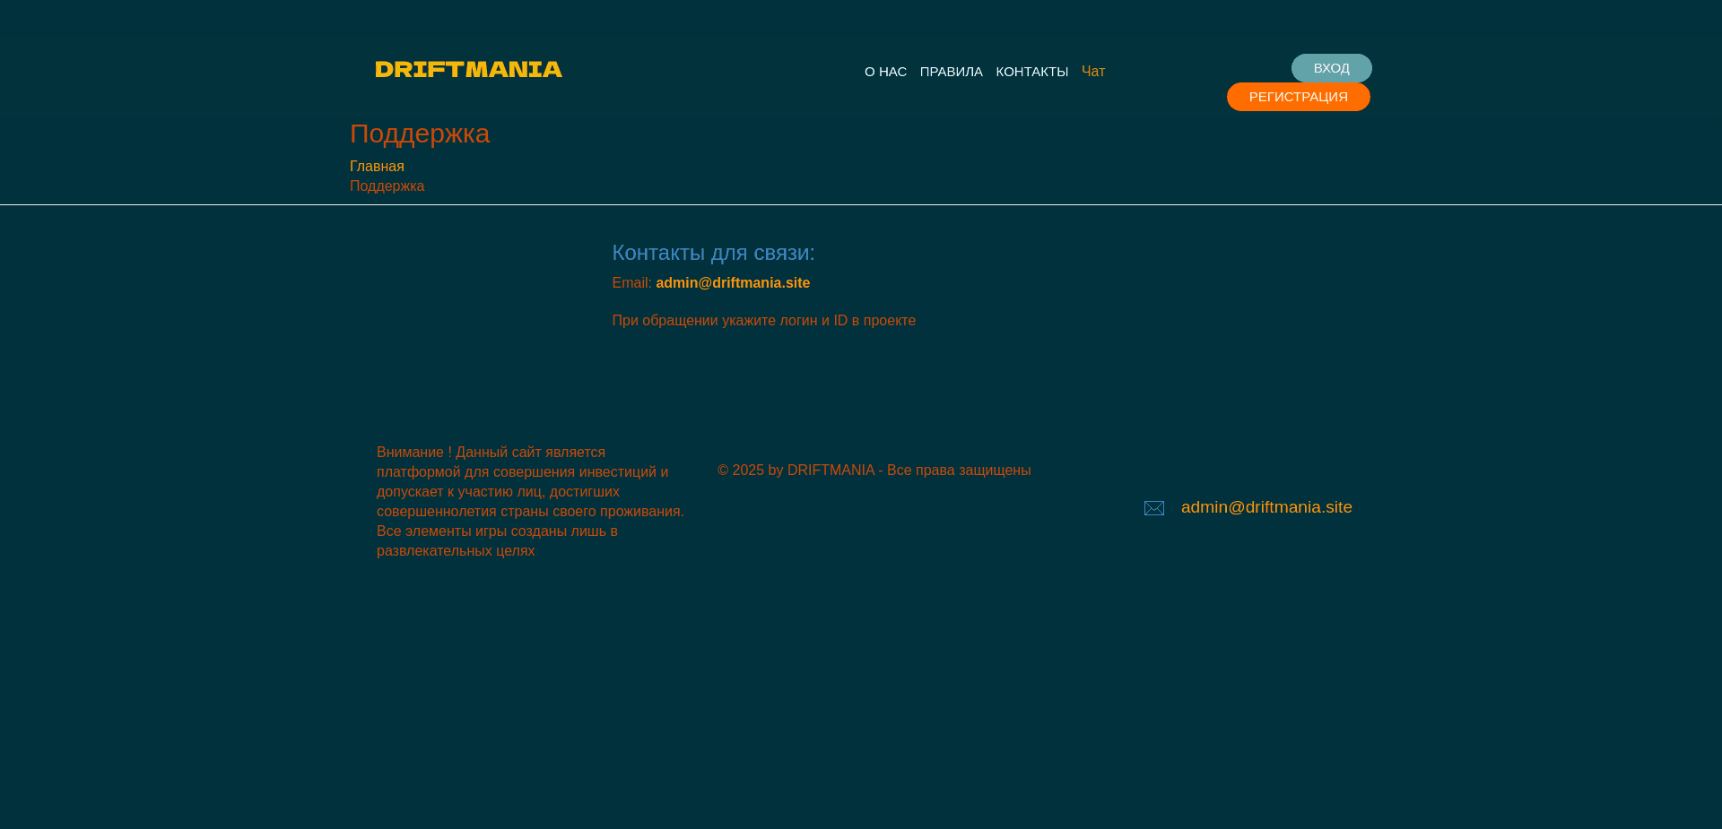The height and width of the screenshot is (829, 1722).
Task: Select the Поддержка page heading
Action: 419,134
